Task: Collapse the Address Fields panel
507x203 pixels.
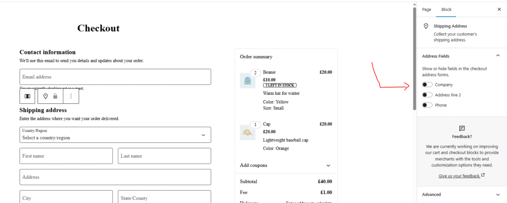Action: (498, 56)
